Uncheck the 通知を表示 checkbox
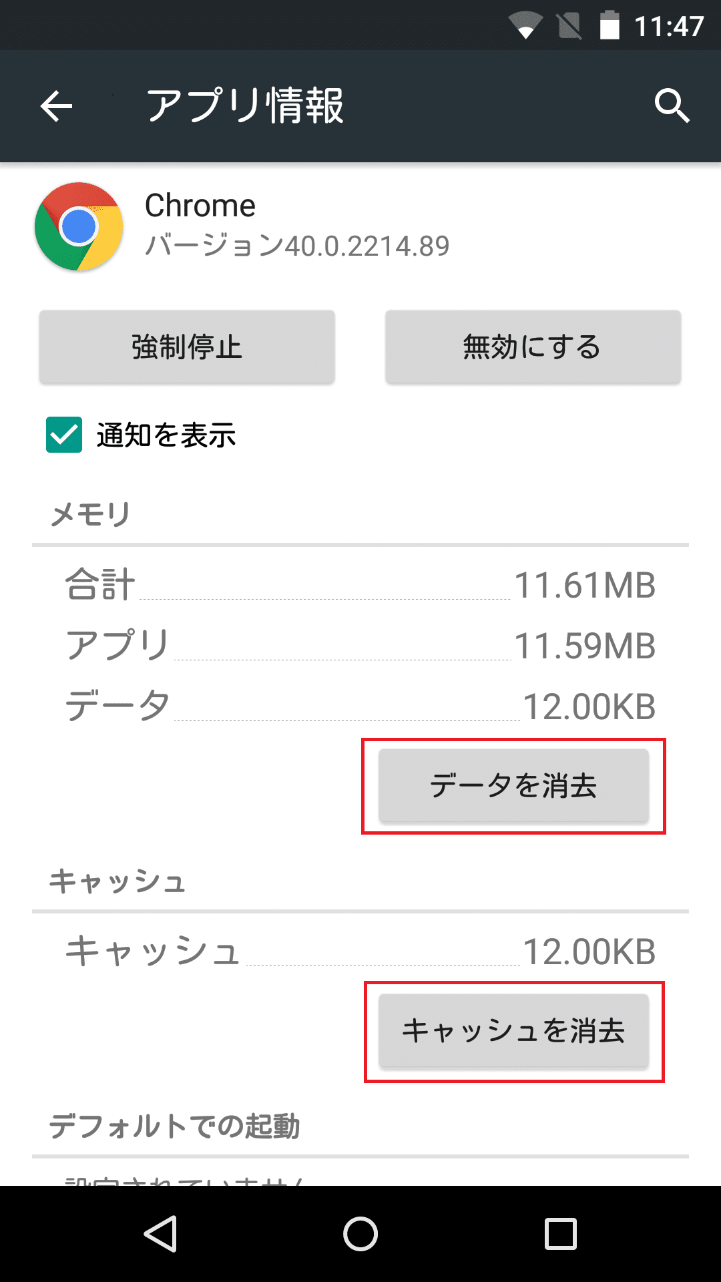721x1282 pixels. [64, 435]
